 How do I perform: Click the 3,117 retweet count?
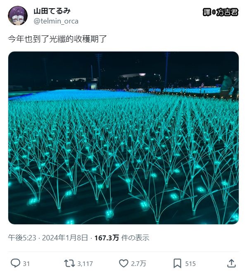85,263
